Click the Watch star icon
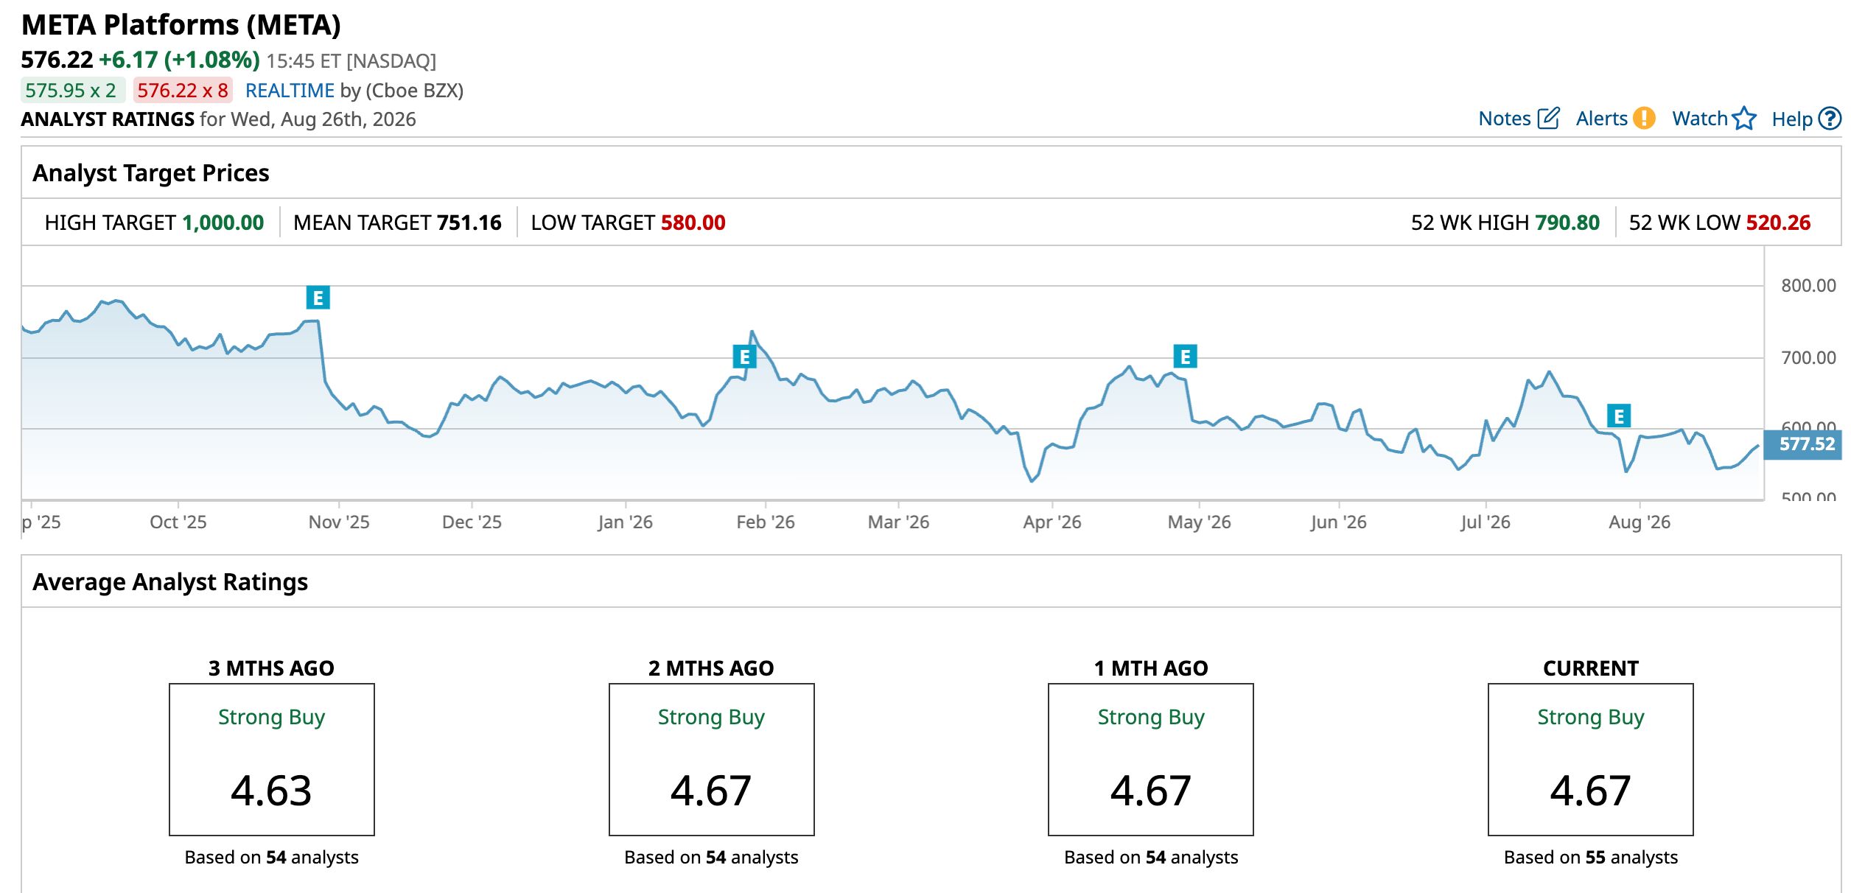The width and height of the screenshot is (1851, 893). pyautogui.click(x=1744, y=119)
